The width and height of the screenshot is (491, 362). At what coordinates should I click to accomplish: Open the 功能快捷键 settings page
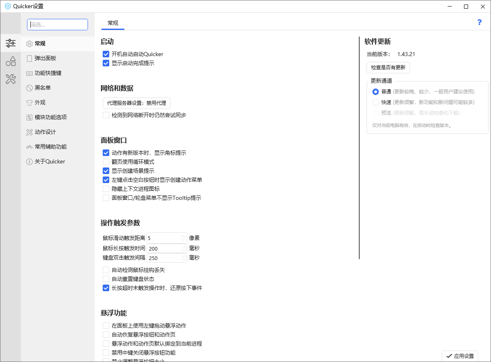58,73
